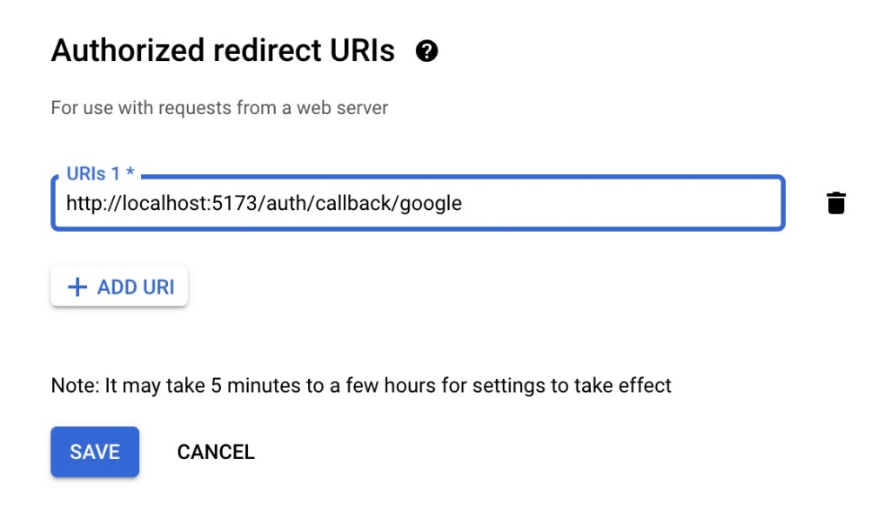The image size is (891, 520).
Task: Click the ADD URI label text
Action: coord(136,287)
